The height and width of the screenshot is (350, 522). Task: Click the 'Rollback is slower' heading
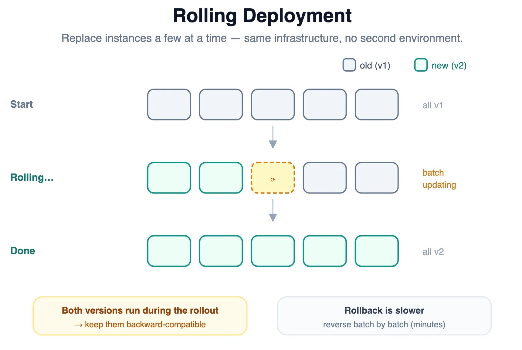(384, 311)
